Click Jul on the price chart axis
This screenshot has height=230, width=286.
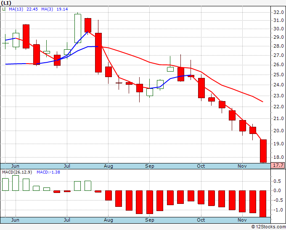[x=67, y=166]
